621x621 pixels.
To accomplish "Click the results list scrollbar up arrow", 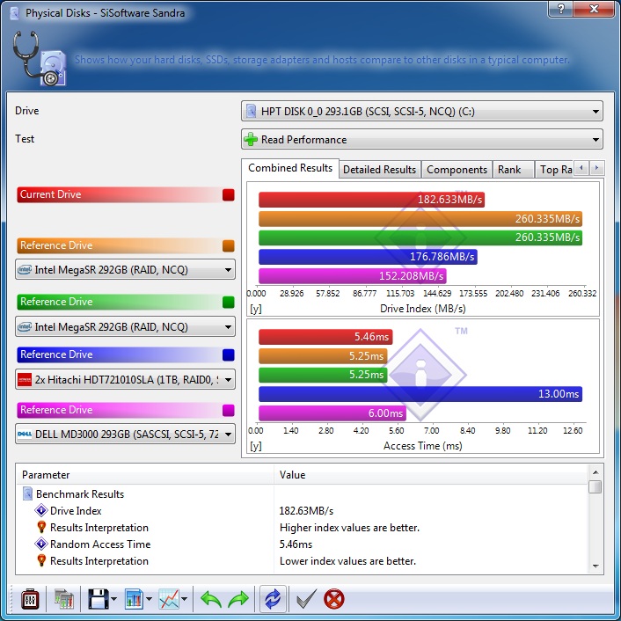I will point(595,472).
